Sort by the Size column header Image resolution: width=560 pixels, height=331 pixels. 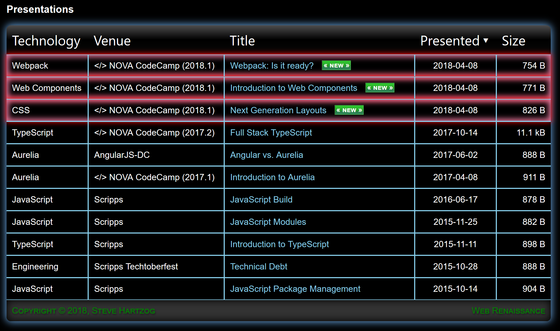(x=513, y=41)
